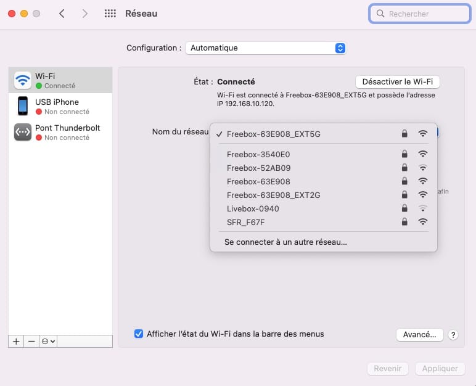Open the show-all grid icon in the toolbar
The image size is (476, 386).
tap(110, 14)
